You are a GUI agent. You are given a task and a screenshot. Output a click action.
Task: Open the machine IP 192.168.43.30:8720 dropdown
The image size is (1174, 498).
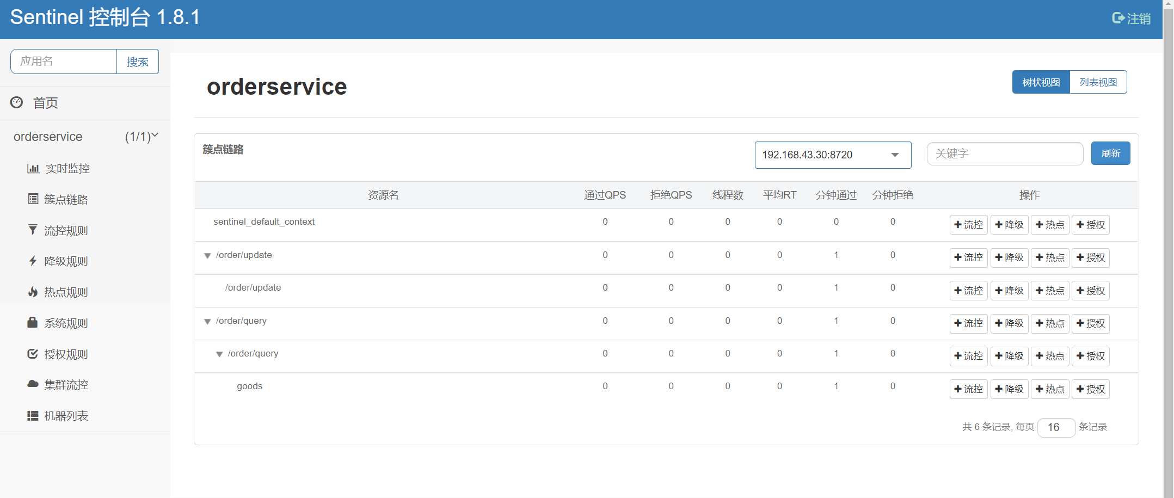coord(833,155)
